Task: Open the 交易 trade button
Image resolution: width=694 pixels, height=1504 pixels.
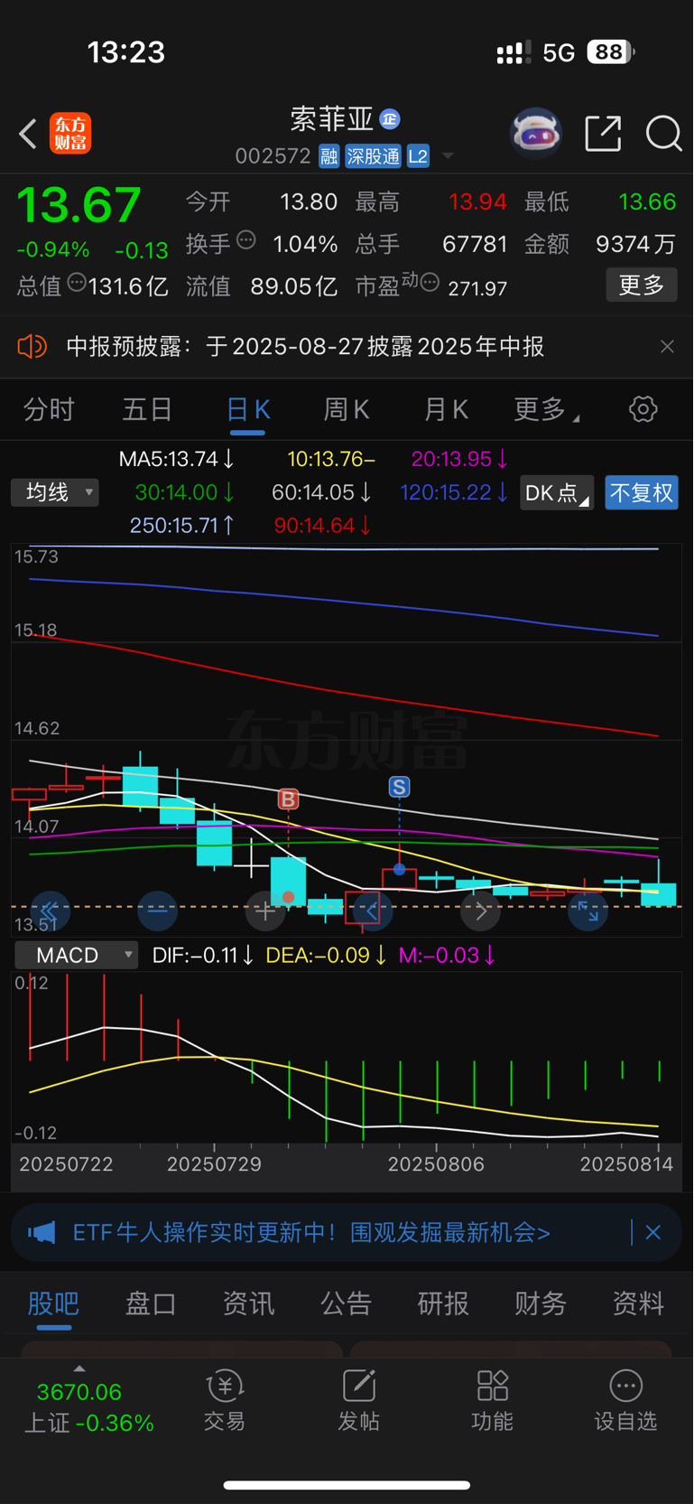Action: click(225, 1401)
